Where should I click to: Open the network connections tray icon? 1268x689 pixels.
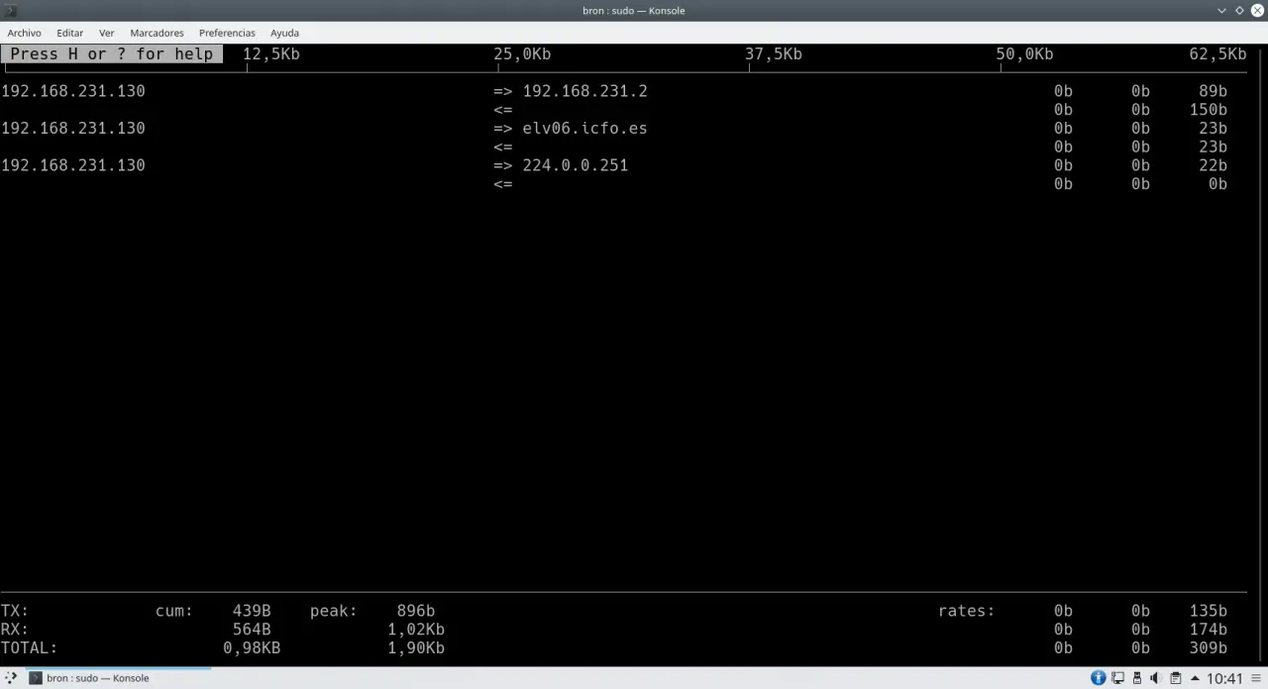tap(1117, 678)
